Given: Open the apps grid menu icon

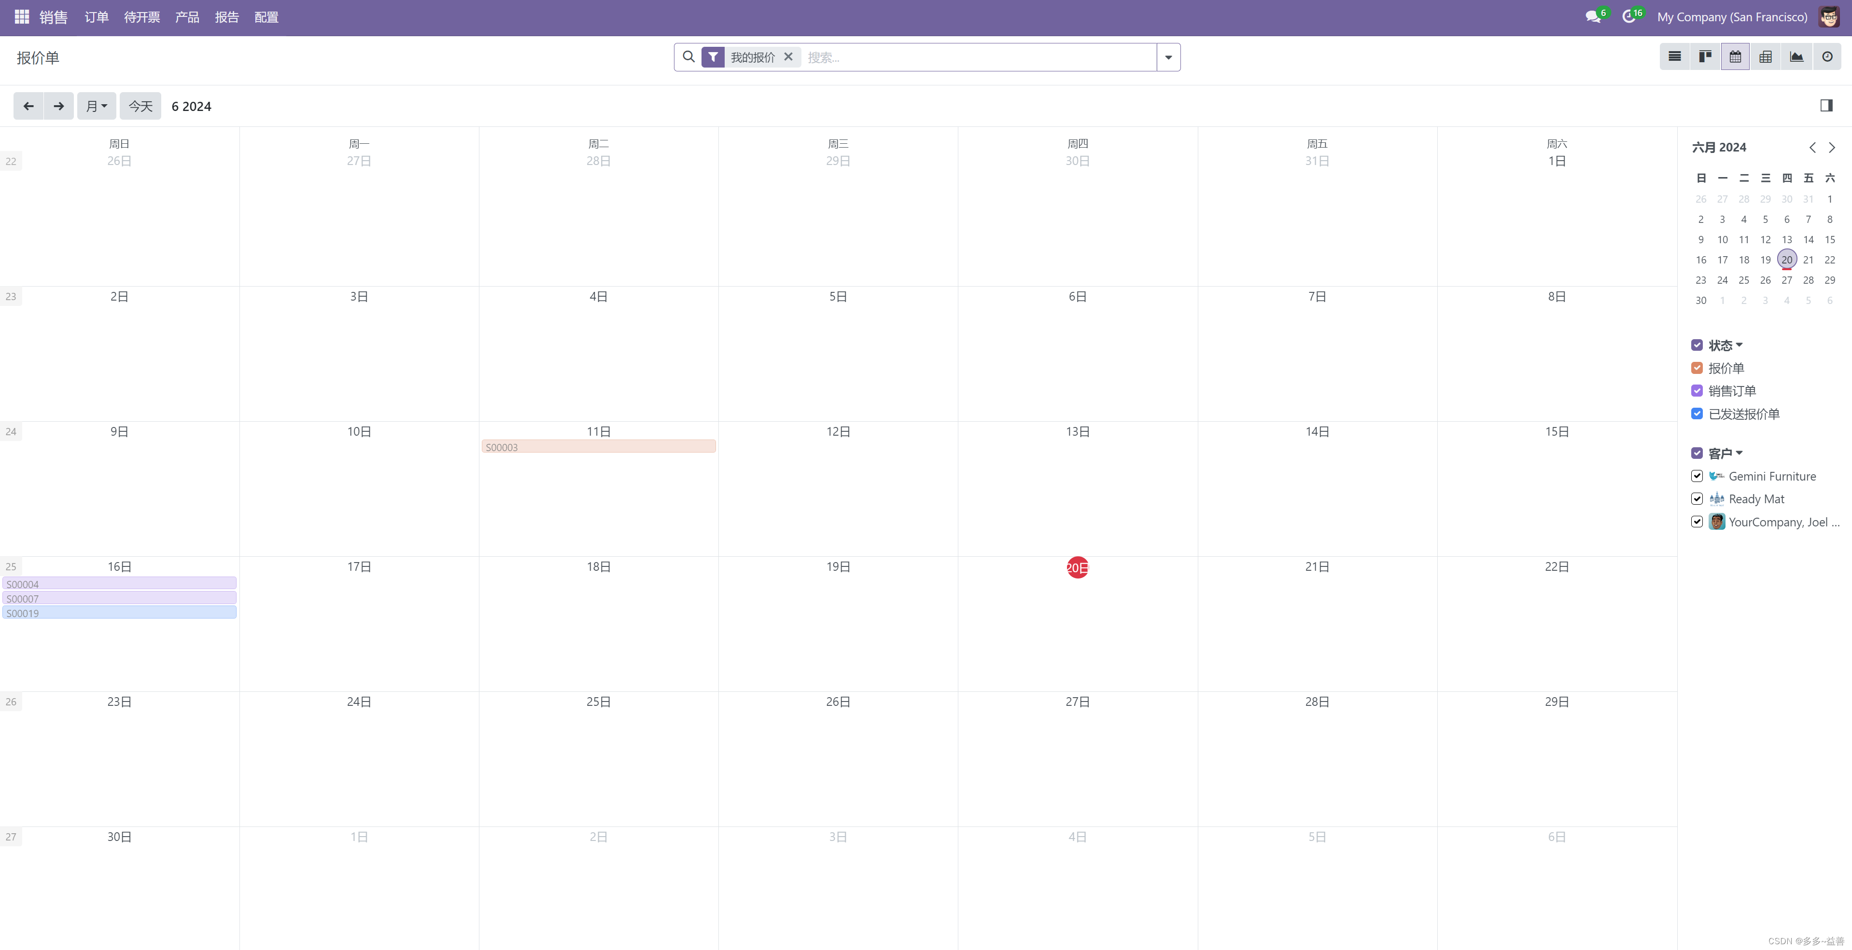Looking at the screenshot, I should click(22, 16).
